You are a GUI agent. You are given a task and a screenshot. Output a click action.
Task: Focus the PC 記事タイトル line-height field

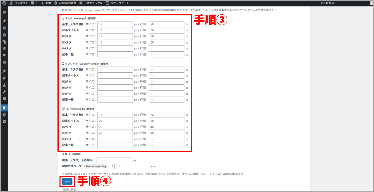coord(166,121)
